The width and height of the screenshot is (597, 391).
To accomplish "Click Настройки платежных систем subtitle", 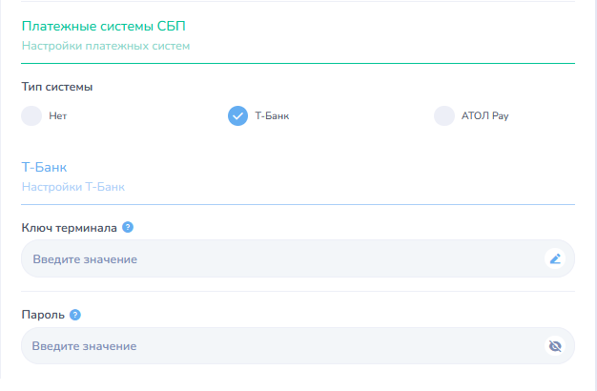I will click(x=106, y=46).
